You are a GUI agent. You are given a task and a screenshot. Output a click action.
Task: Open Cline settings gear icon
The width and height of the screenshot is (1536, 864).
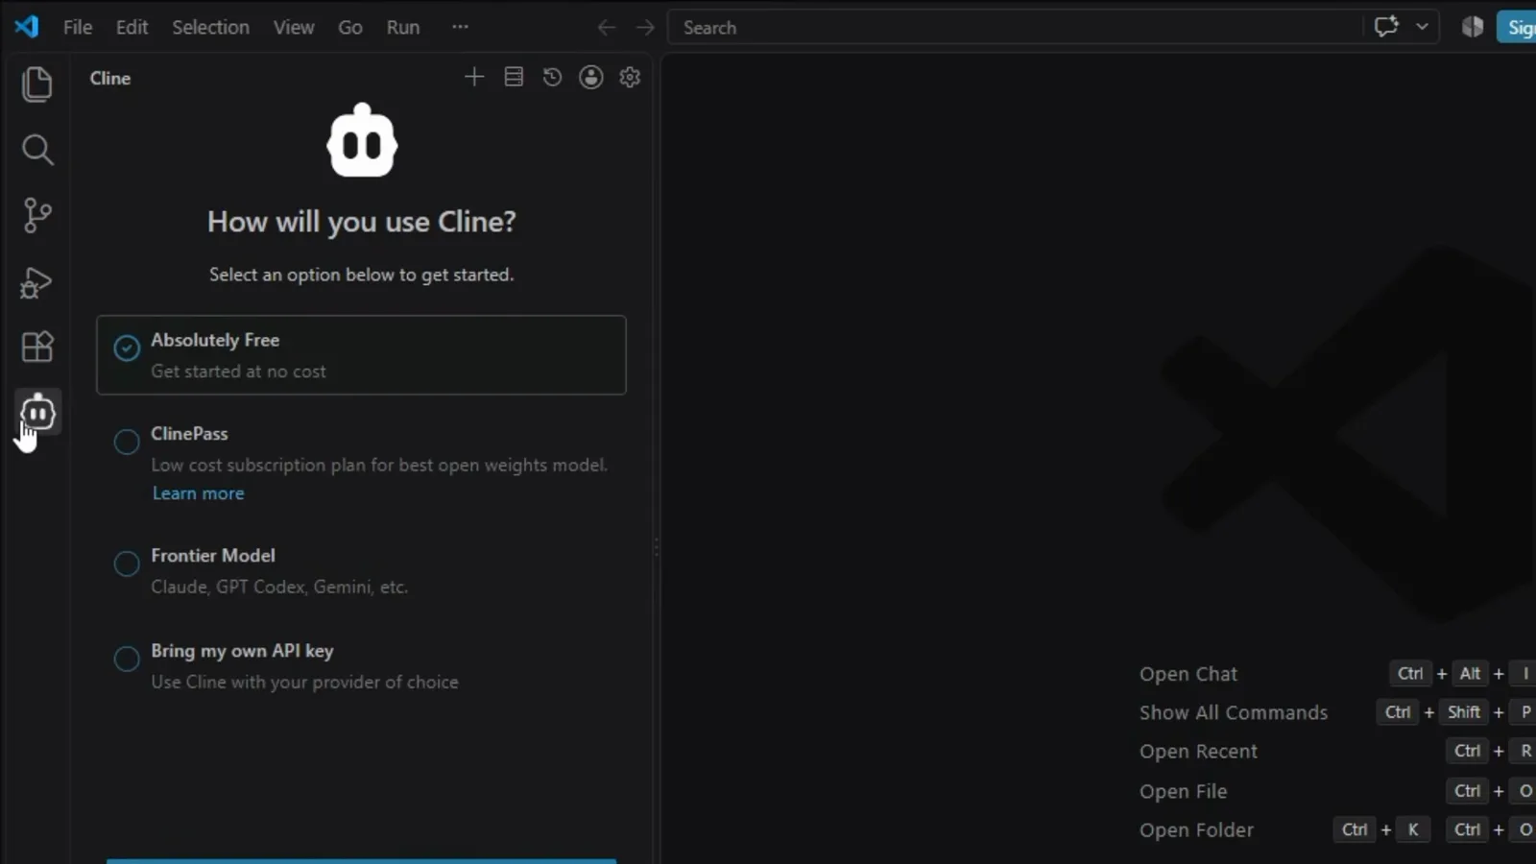630,77
